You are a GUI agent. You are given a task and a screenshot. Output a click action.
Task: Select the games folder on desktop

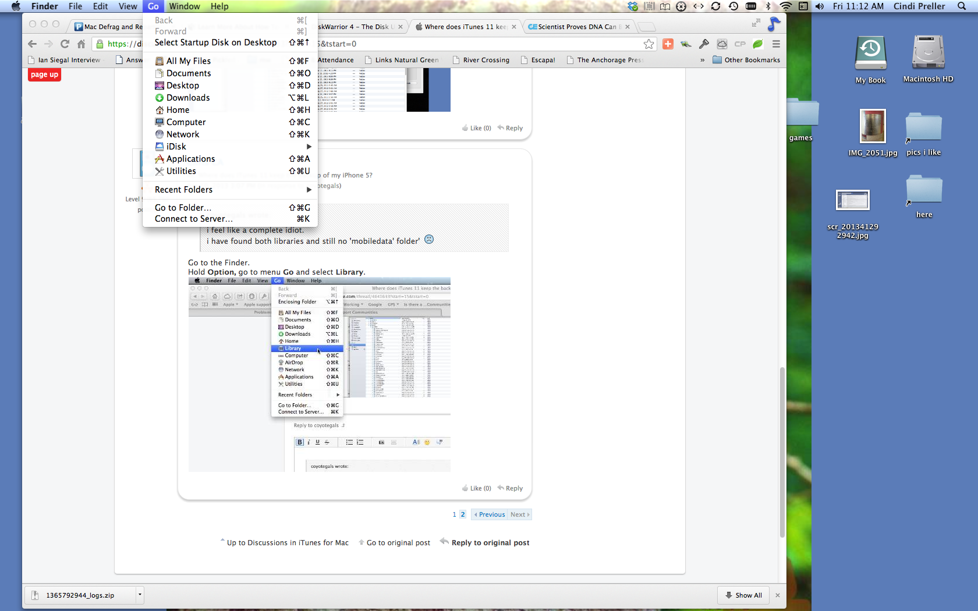pos(801,120)
